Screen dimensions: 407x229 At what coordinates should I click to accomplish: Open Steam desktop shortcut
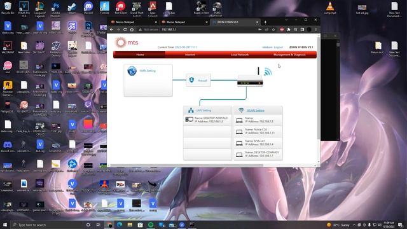click(72, 8)
